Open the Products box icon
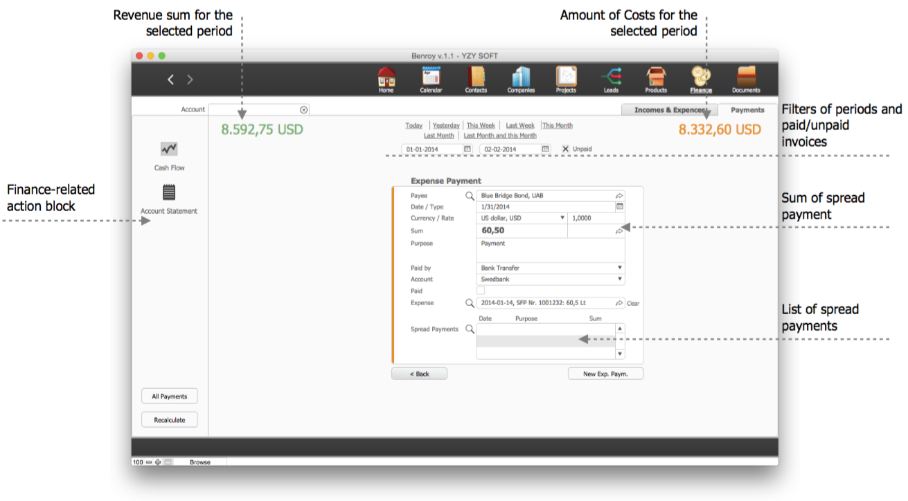The width and height of the screenshot is (908, 501). pos(655,78)
